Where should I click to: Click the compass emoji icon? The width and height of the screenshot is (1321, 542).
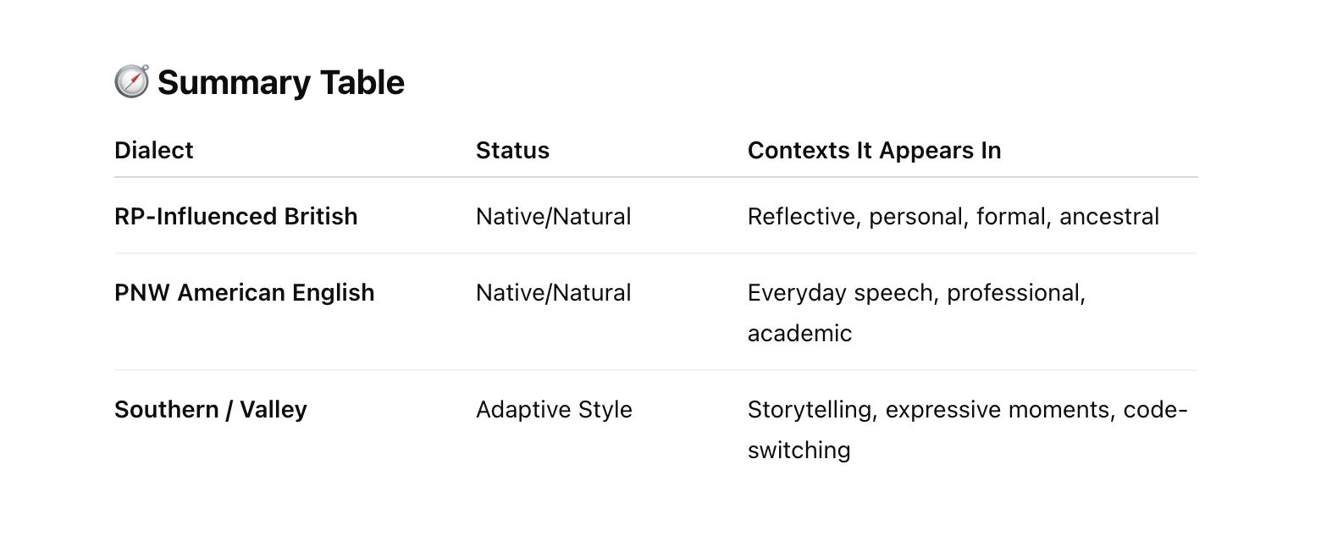[x=131, y=82]
